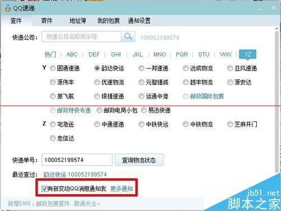Choose 中铁快运 radio button
This screenshot has width=281, height=211.
142,124
